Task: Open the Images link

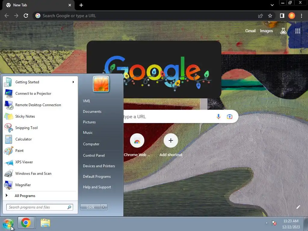Action: (x=266, y=31)
